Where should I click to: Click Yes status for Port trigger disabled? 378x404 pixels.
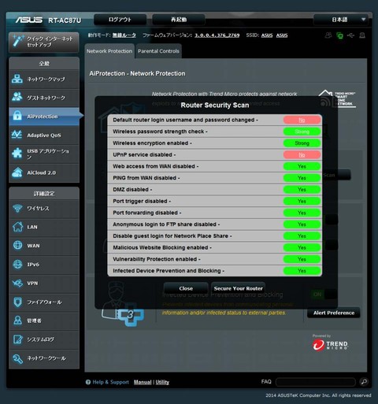pyautogui.click(x=302, y=201)
